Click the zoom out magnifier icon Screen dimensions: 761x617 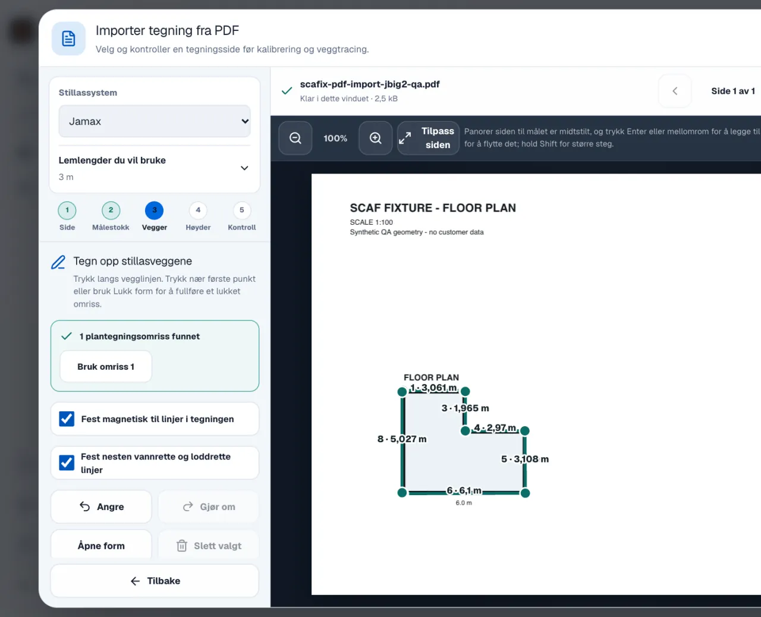[295, 138]
